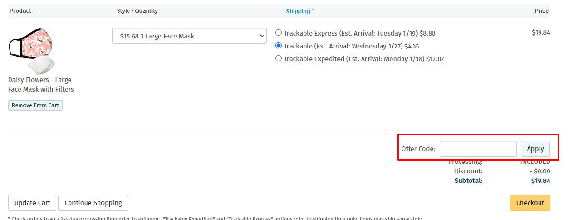Click the Subtotal $19.84 amount
569x220 pixels.
[541, 181]
